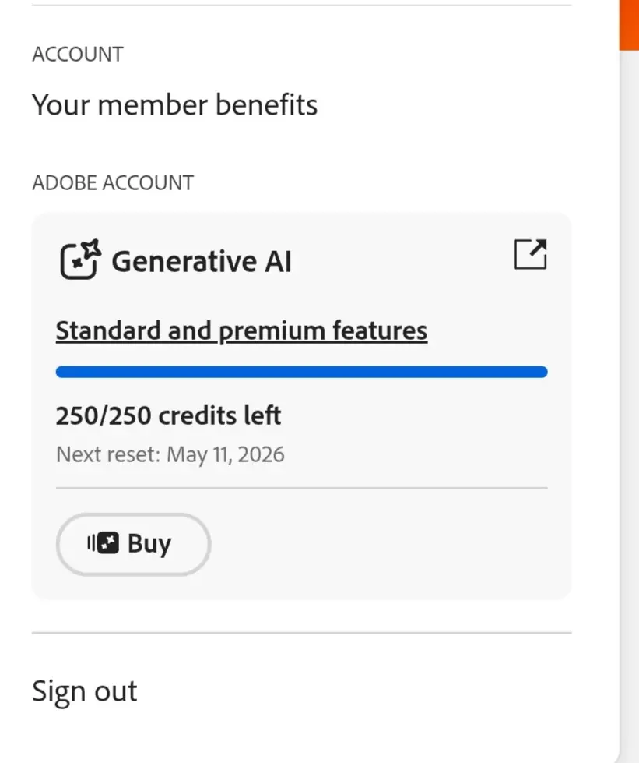639x763 pixels.
Task: Click the Generative AI heading
Action: [201, 261]
